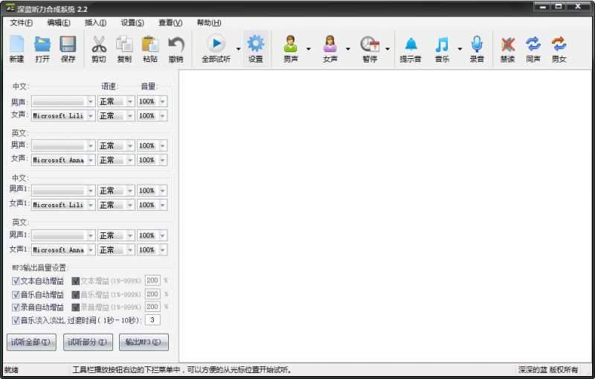Expand the first 英文 女声 语速 speed dropdown
The width and height of the screenshot is (595, 379).
tap(129, 160)
